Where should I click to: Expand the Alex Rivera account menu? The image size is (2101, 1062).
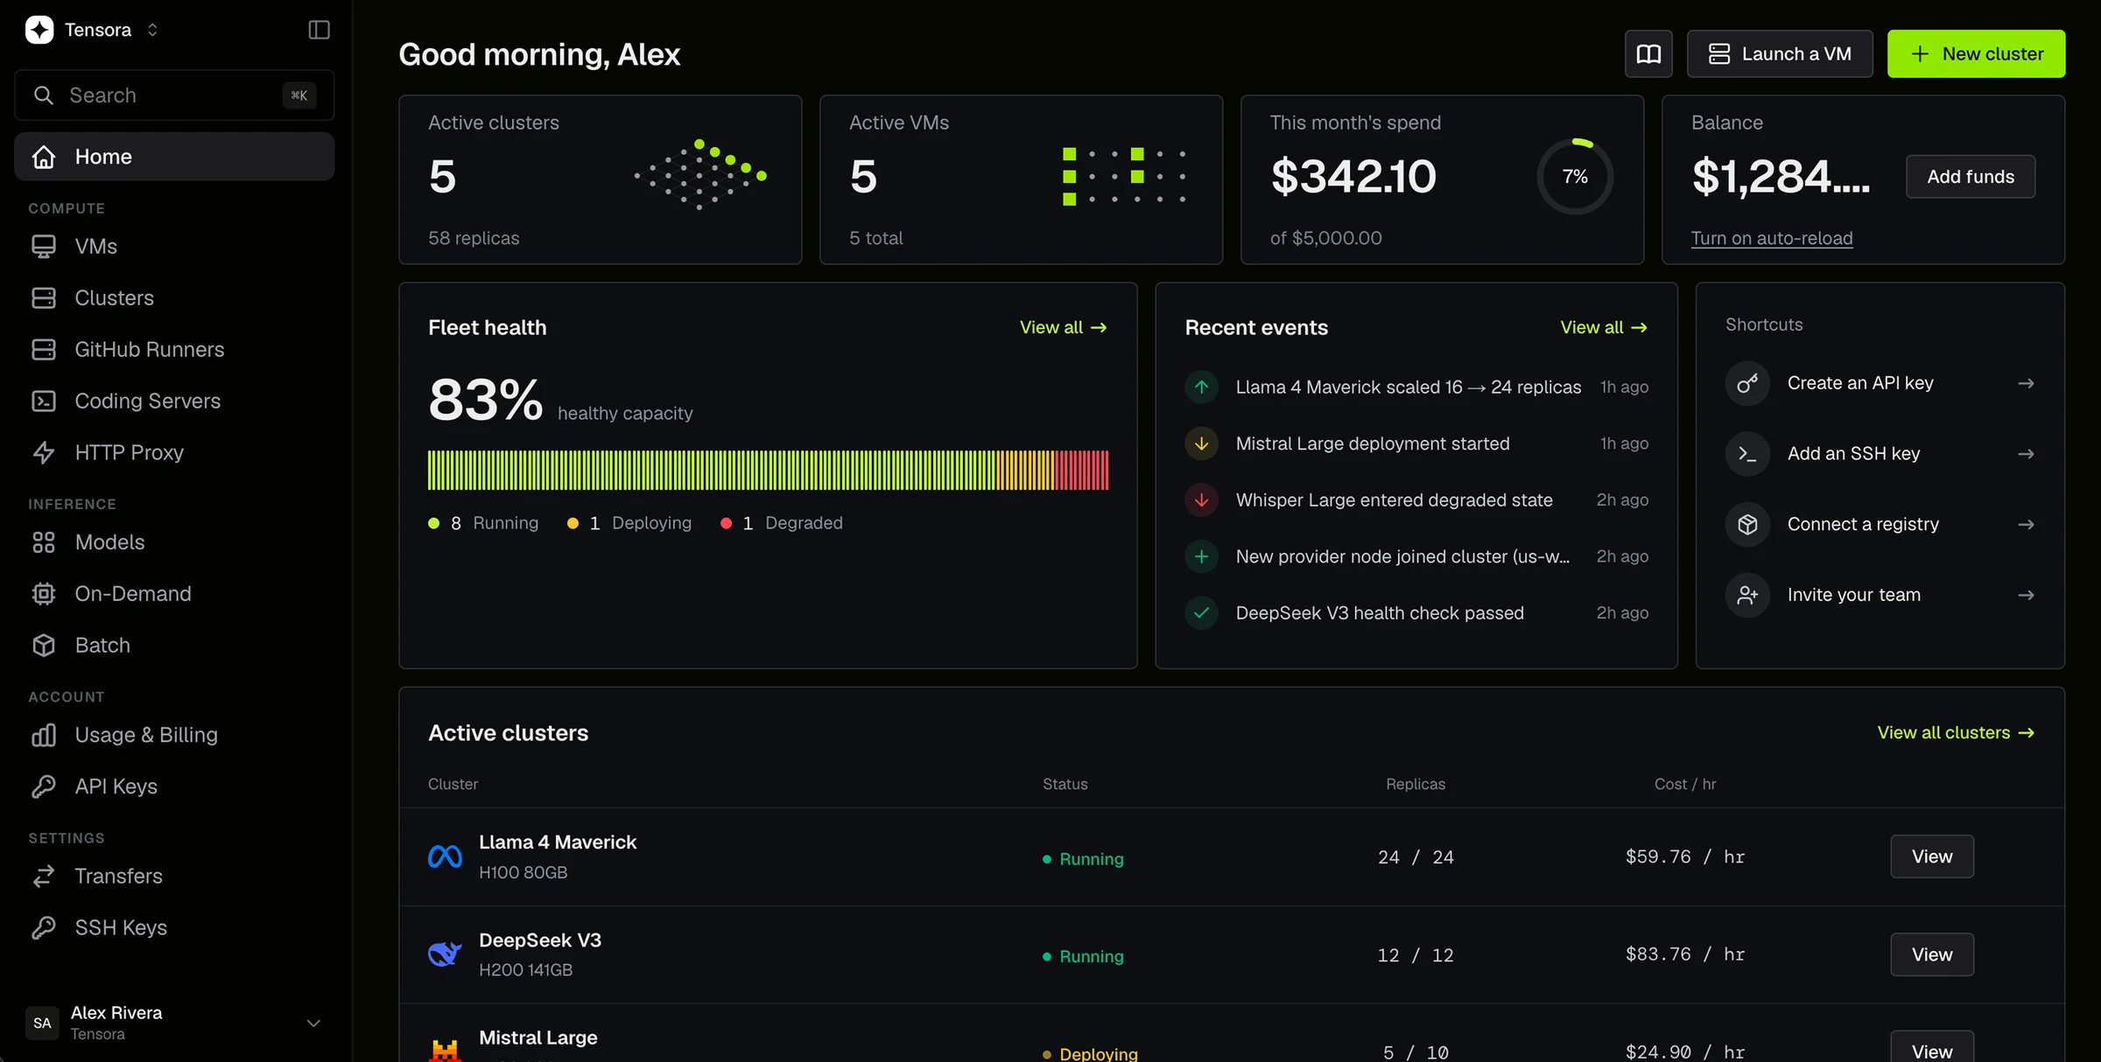click(x=313, y=1024)
